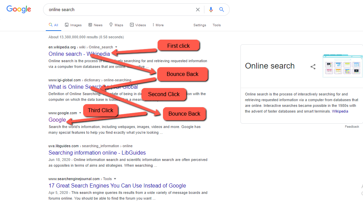Viewport: 363px width, 208px height.
Task: Open 'Searching information online - LibGuides' result
Action: tap(97, 153)
